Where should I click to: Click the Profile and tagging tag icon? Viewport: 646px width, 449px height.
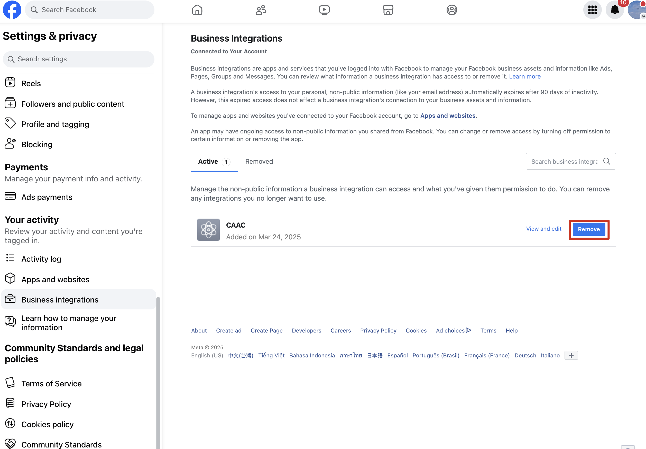(x=10, y=124)
